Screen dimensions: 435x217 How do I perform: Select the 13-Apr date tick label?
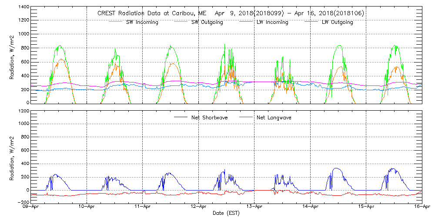(x=254, y=207)
